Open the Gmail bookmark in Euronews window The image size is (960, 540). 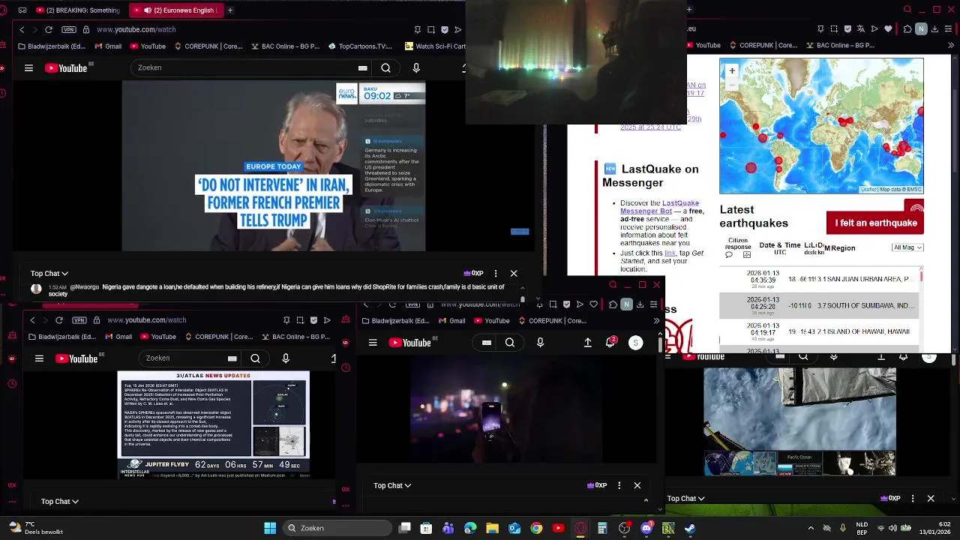(x=108, y=46)
